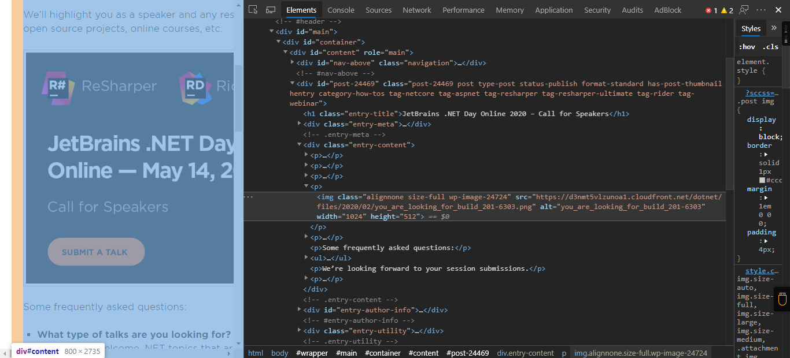Viewport: 790px width, 358px height.
Task: Switch to the Console tab
Action: 341,10
